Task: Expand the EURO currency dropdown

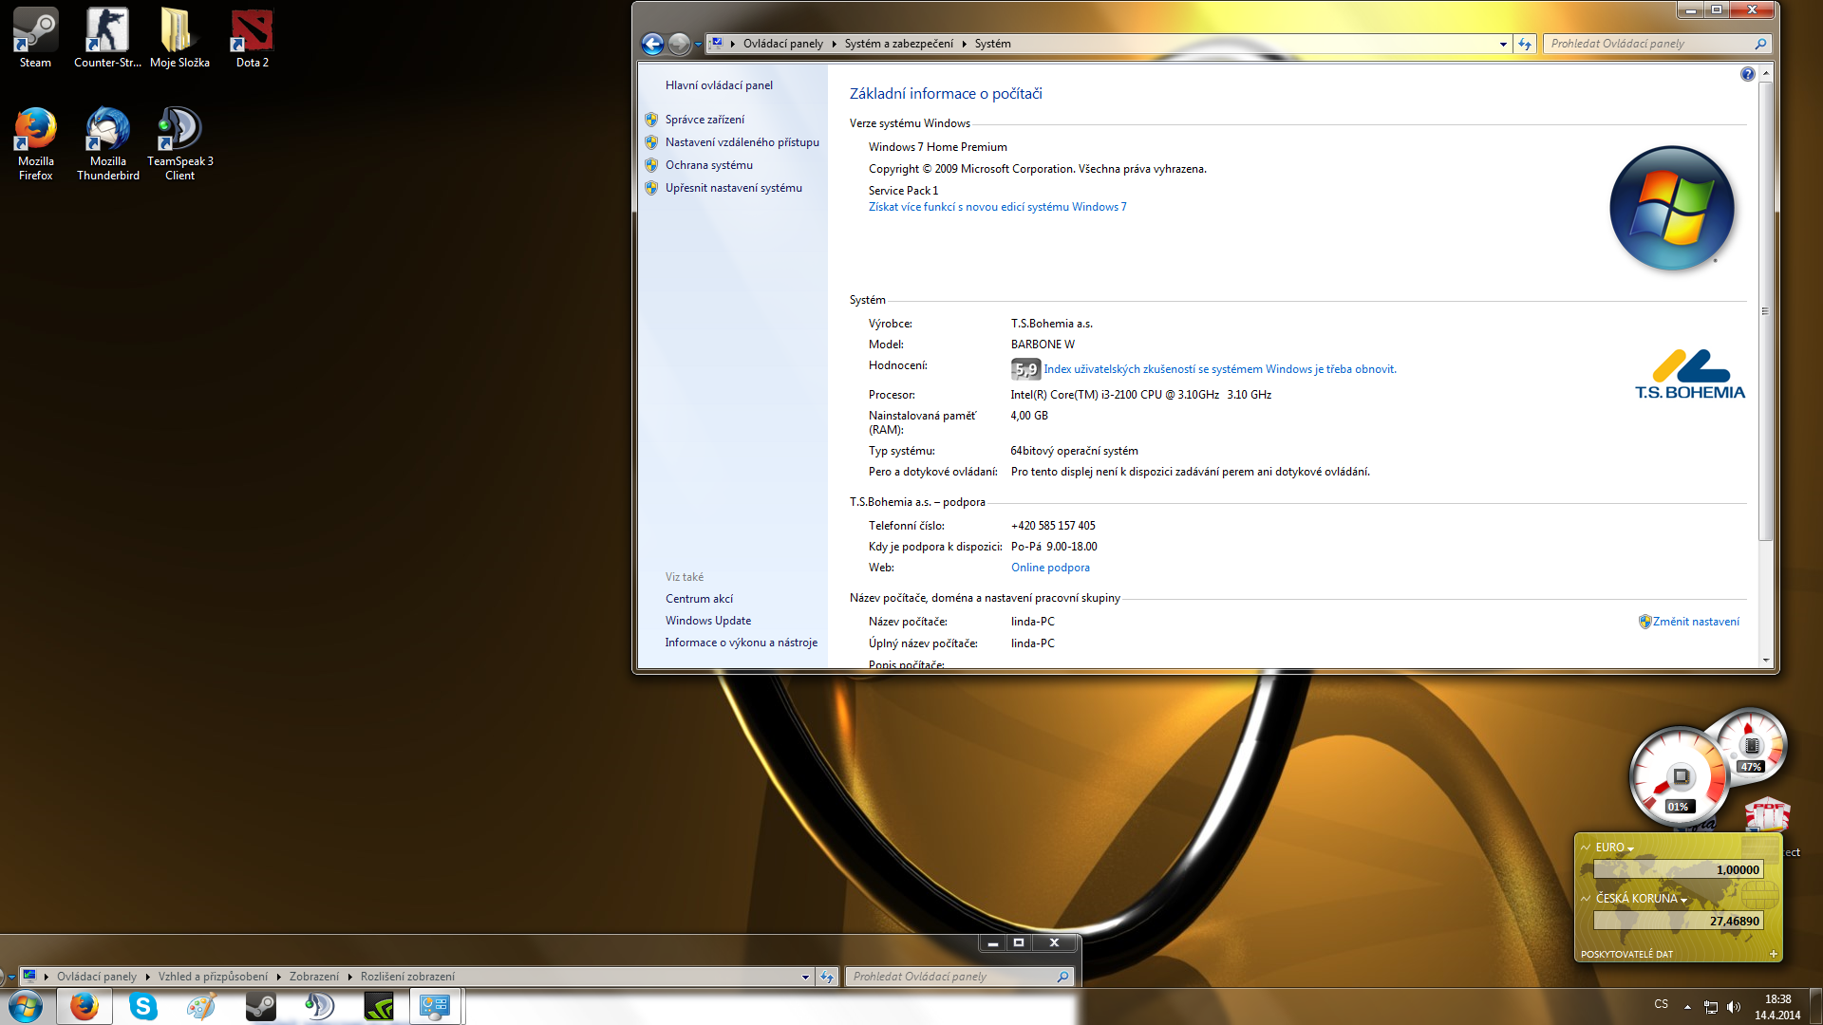Action: point(1630,848)
